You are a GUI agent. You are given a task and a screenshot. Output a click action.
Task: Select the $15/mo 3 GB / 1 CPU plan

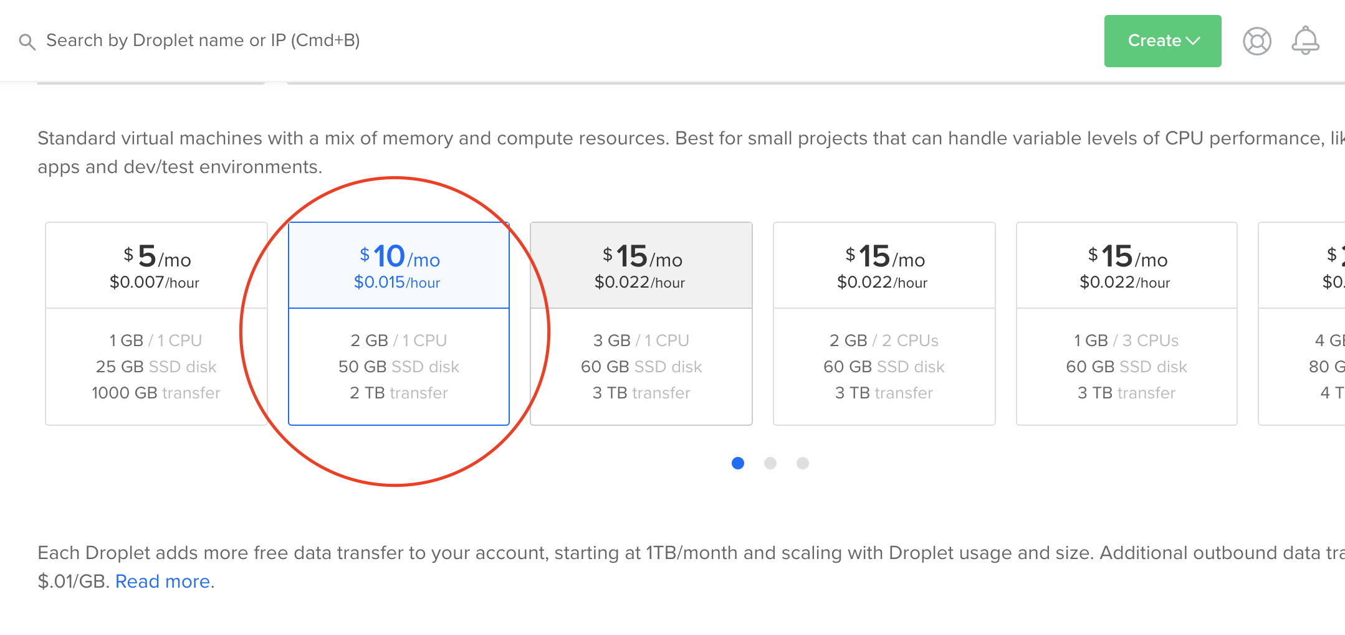(x=641, y=324)
